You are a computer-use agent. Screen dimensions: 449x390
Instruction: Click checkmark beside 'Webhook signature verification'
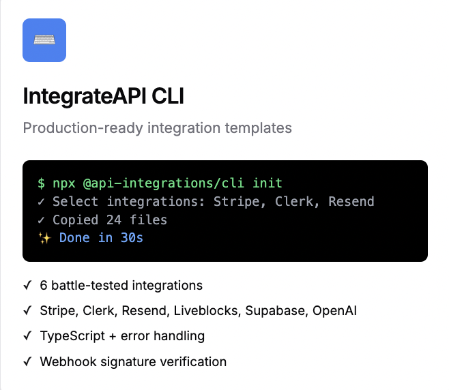27,361
